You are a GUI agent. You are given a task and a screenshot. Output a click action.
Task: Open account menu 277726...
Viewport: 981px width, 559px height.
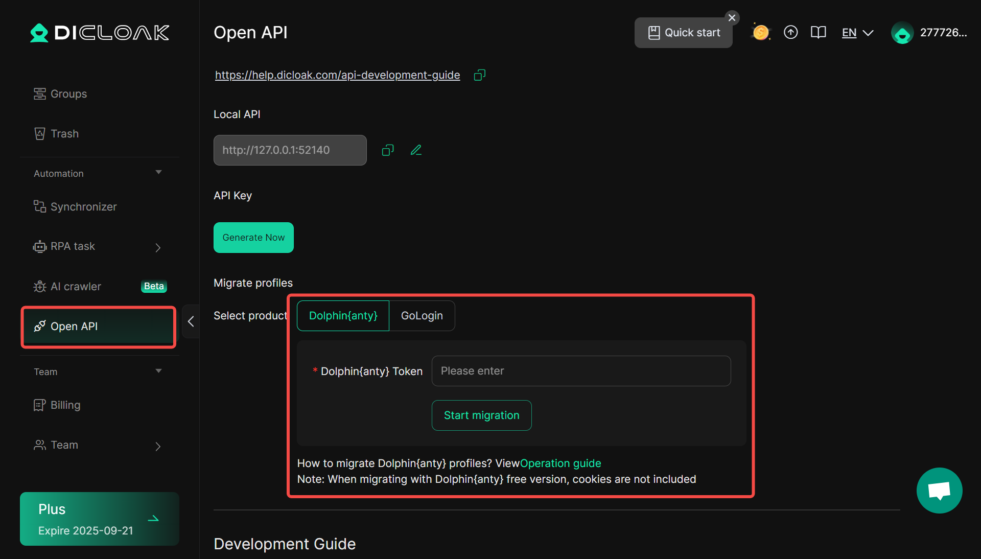[x=943, y=33]
